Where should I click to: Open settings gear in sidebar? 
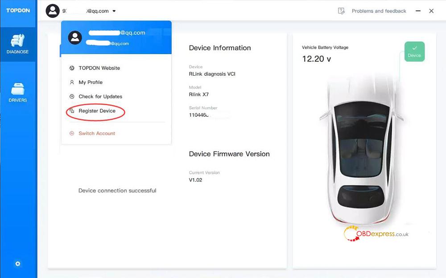click(18, 264)
